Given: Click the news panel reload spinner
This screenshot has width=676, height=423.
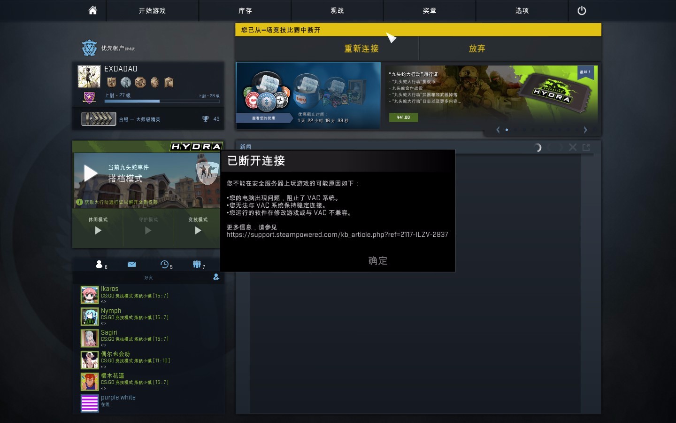Looking at the screenshot, I should [x=538, y=148].
